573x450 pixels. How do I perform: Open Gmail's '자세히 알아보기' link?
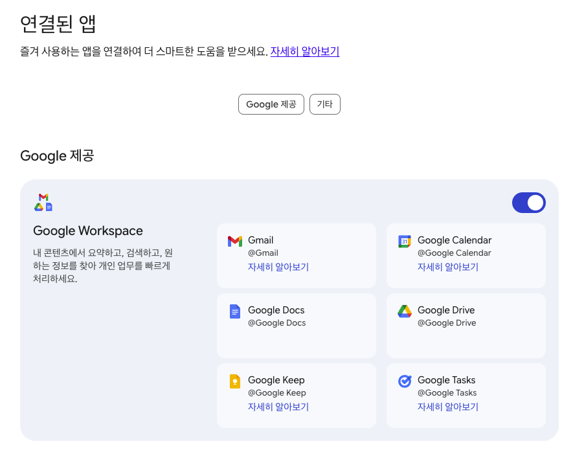(278, 267)
